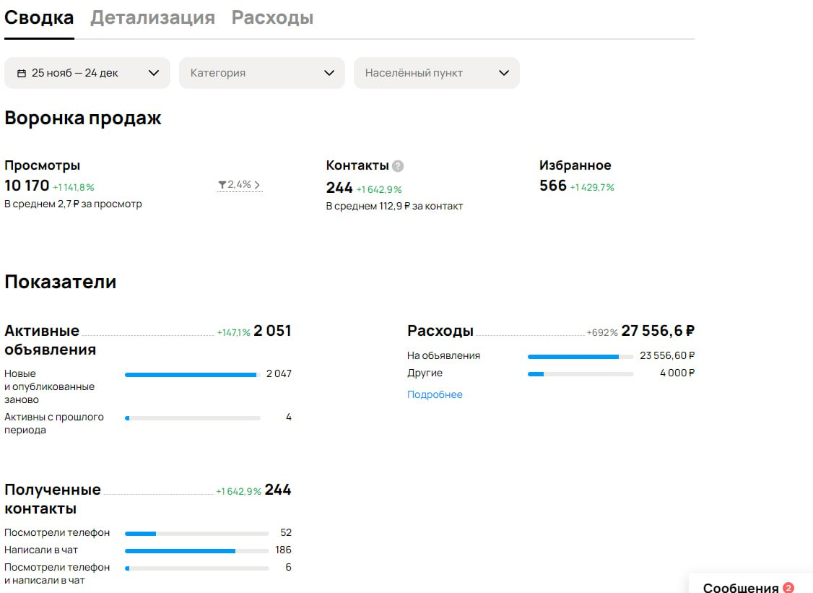Click the Посмотрели телефон bar with value 52

coord(196,533)
